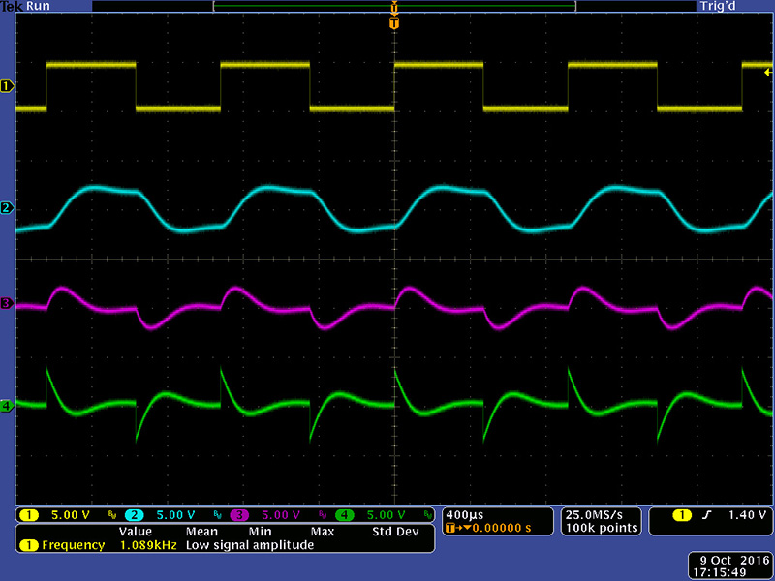The height and width of the screenshot is (581, 775).
Task: Select the green channel 4 badge in the readout bar
Action: point(345,515)
